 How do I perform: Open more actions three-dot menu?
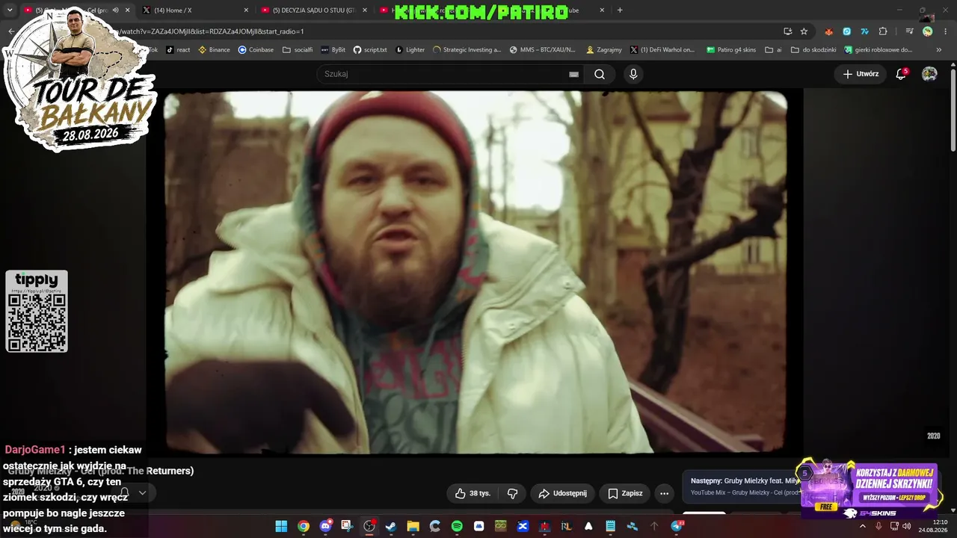pyautogui.click(x=664, y=493)
